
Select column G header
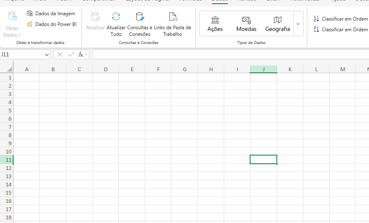(185, 69)
